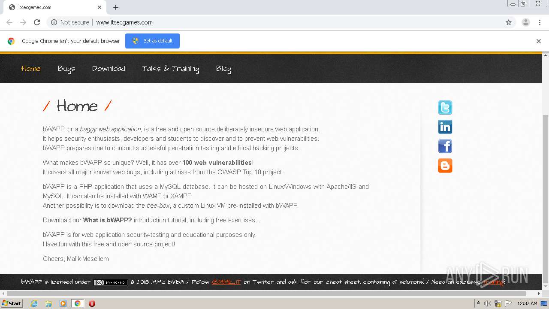Click the scroll-down arrow of page

tap(546, 287)
